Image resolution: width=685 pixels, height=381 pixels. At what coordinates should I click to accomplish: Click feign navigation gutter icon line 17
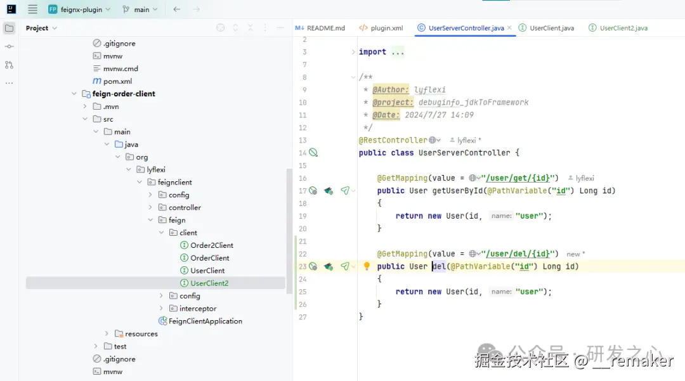329,191
